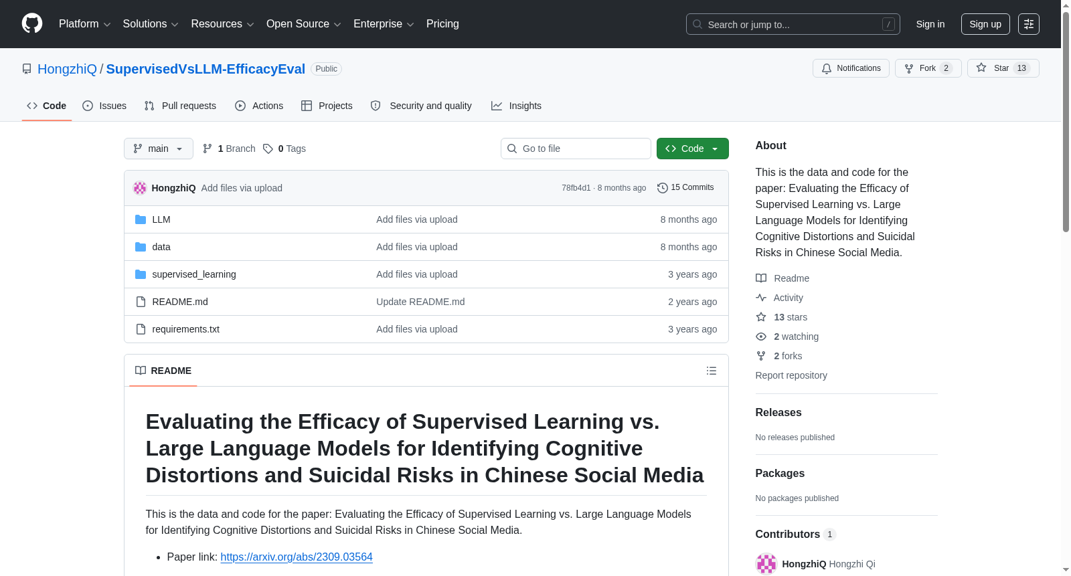Click the README outline list icon
Image resolution: width=1071 pixels, height=576 pixels.
point(712,371)
